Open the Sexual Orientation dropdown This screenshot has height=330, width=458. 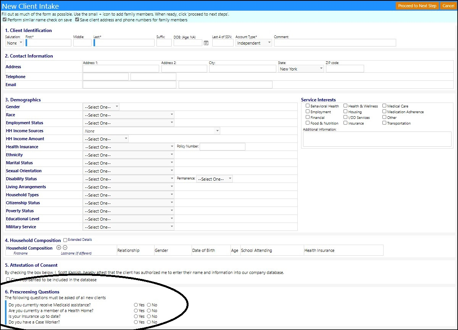point(129,171)
